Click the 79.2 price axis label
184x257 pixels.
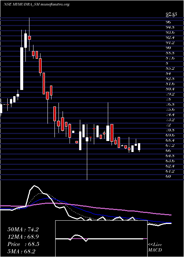pyautogui.click(x=170, y=94)
